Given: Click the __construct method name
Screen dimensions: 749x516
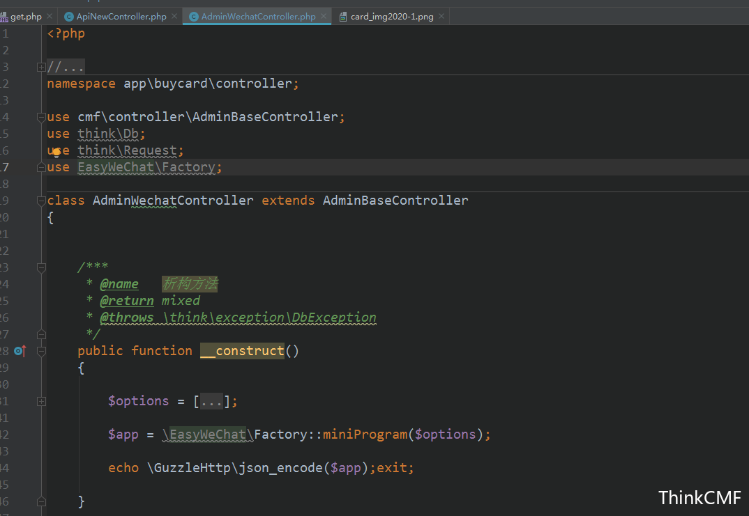Looking at the screenshot, I should point(242,351).
